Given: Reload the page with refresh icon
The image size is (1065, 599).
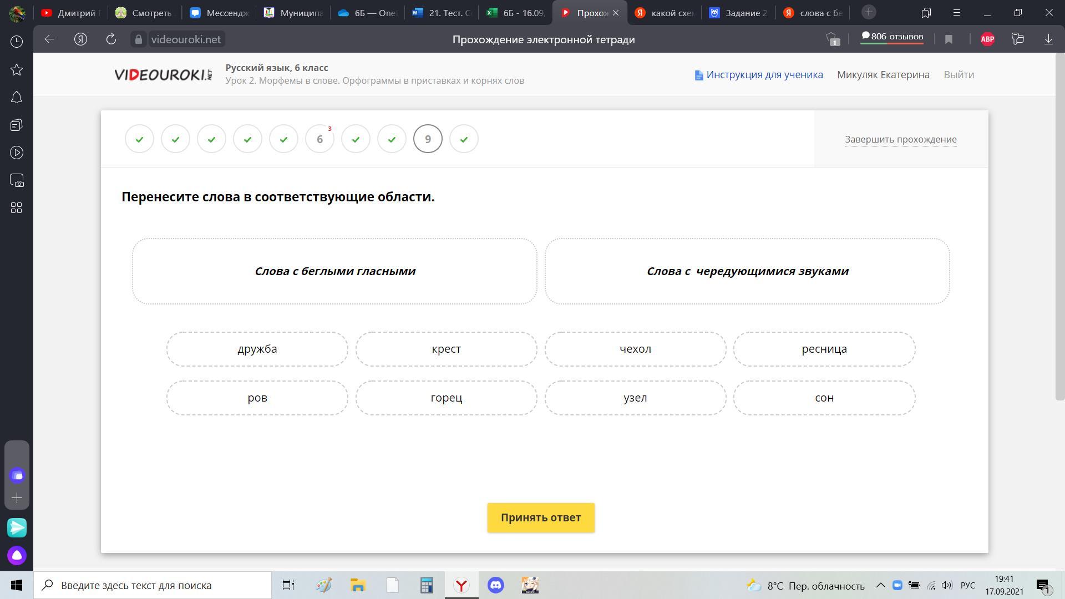Looking at the screenshot, I should pos(111,39).
